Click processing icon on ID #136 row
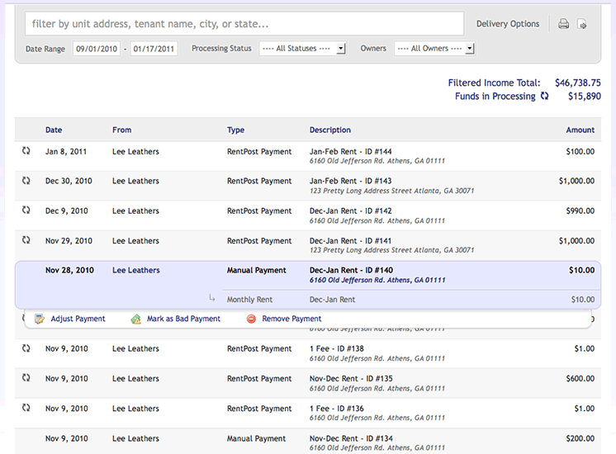The height and width of the screenshot is (454, 616). 26,408
